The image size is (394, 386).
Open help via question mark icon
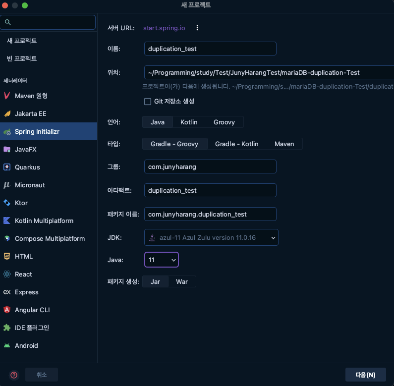pos(14,375)
